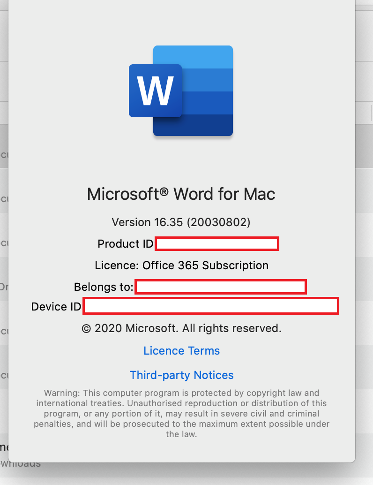Screen dimensions: 373x485
Task: Click the copyright Warning paragraph
Action: [x=181, y=414]
